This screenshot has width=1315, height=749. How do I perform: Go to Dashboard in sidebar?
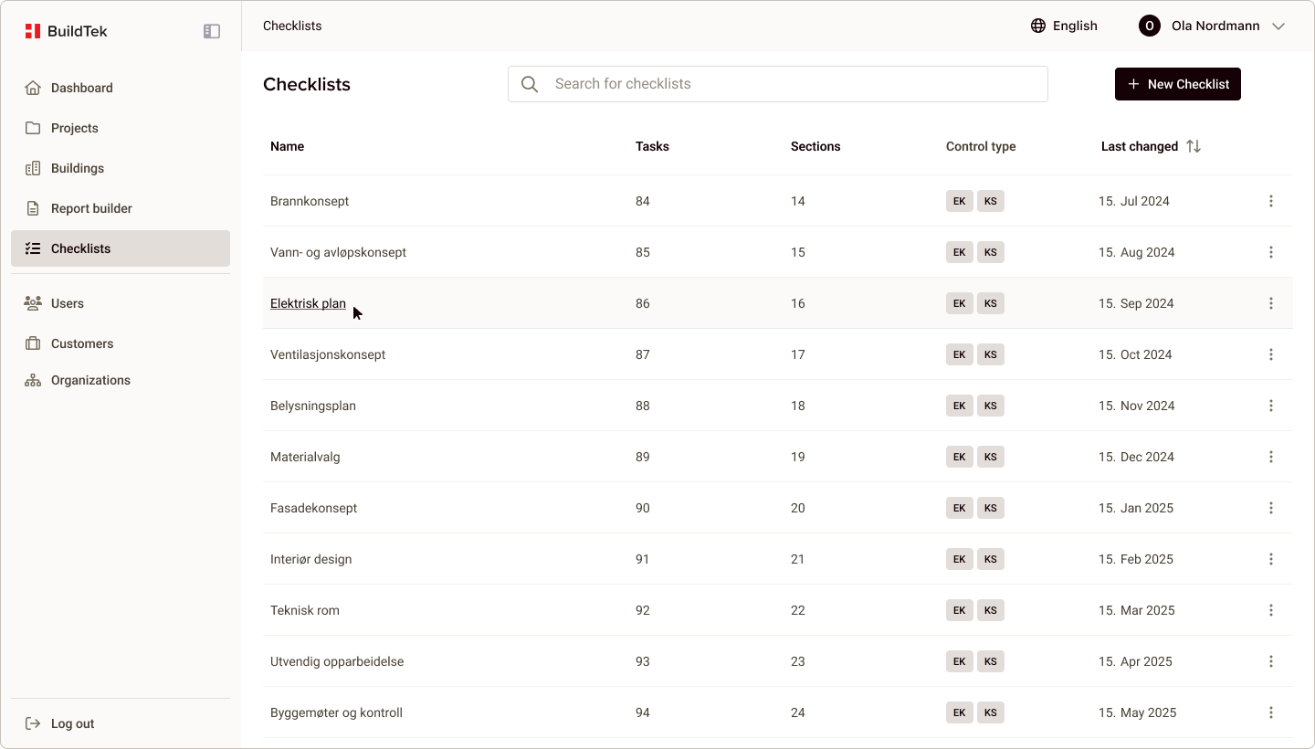82,88
